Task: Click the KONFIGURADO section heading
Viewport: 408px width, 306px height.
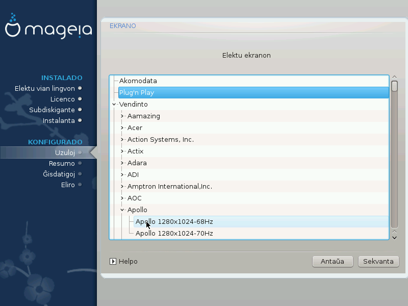Action: click(55, 142)
